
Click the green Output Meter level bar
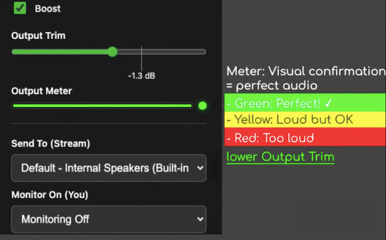[102, 105]
